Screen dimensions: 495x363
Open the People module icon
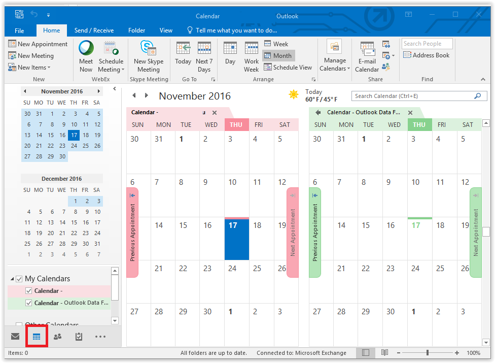tap(57, 337)
